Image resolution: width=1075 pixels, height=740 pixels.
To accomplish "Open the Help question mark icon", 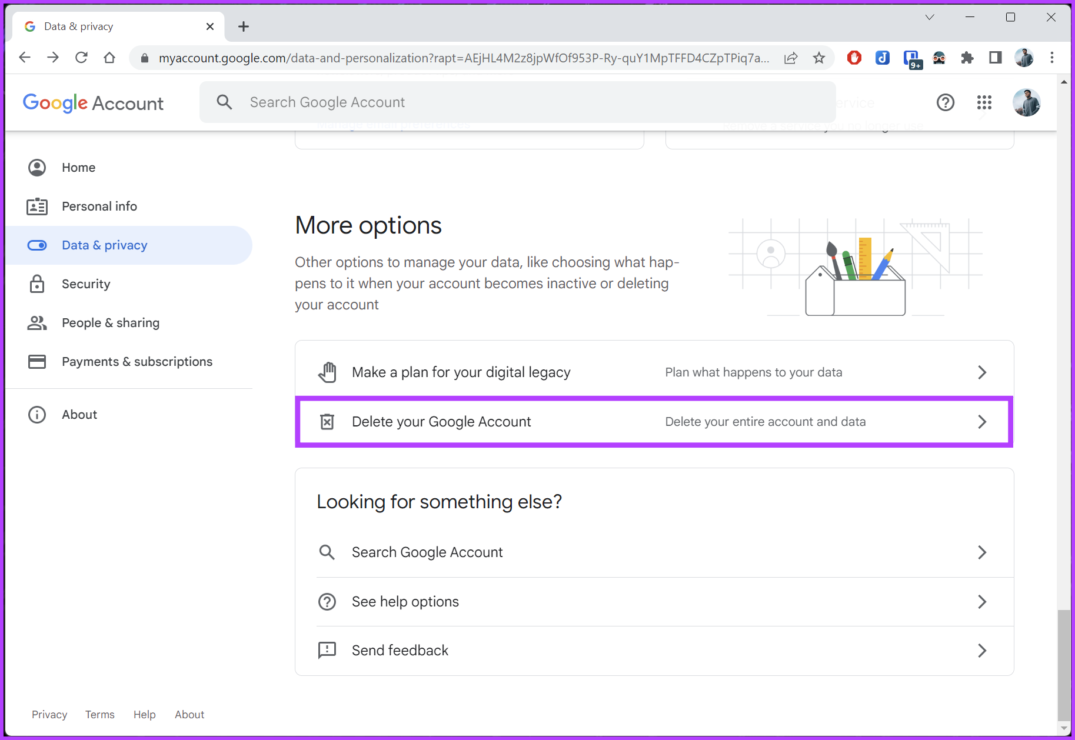I will [x=946, y=102].
